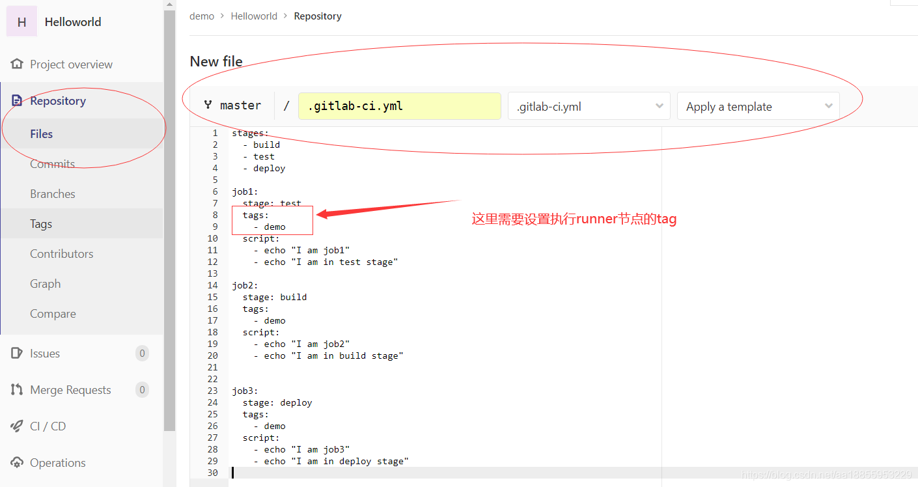Click the 'echo "I am job1"' line

(301, 250)
